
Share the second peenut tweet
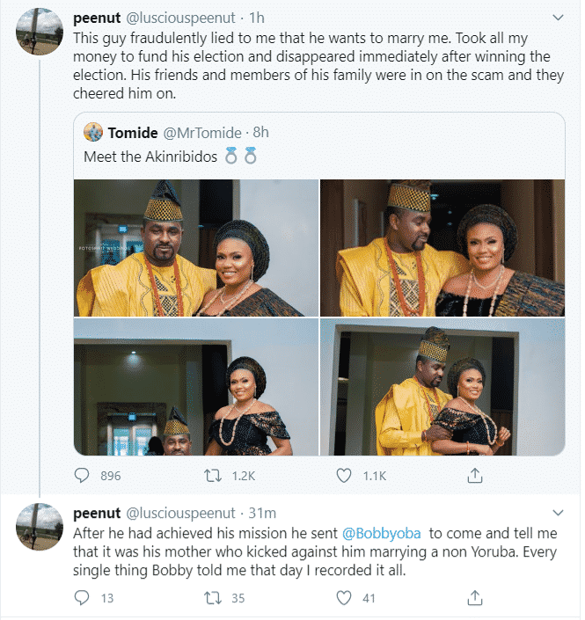[x=474, y=598]
